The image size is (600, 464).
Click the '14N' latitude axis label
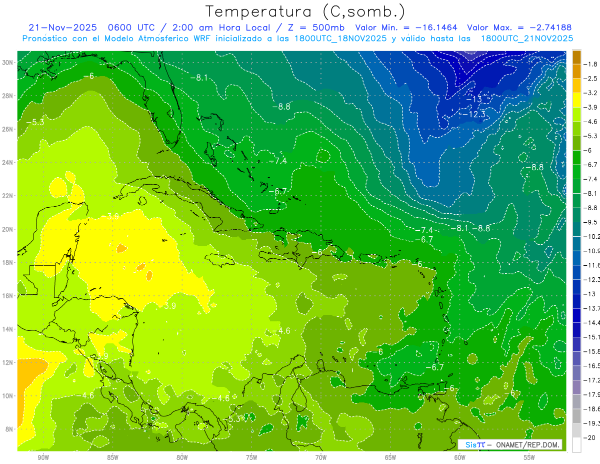7,329
